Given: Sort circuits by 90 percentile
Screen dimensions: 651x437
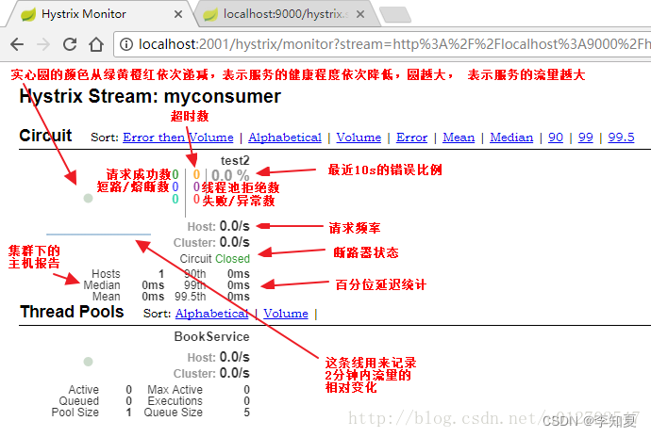Looking at the screenshot, I should click(x=556, y=138).
